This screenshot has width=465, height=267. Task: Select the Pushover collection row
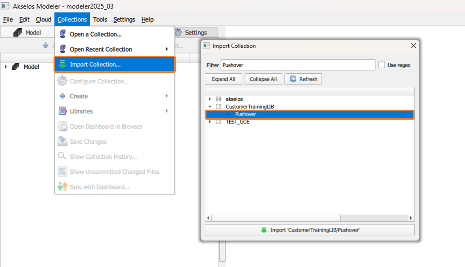click(x=310, y=114)
